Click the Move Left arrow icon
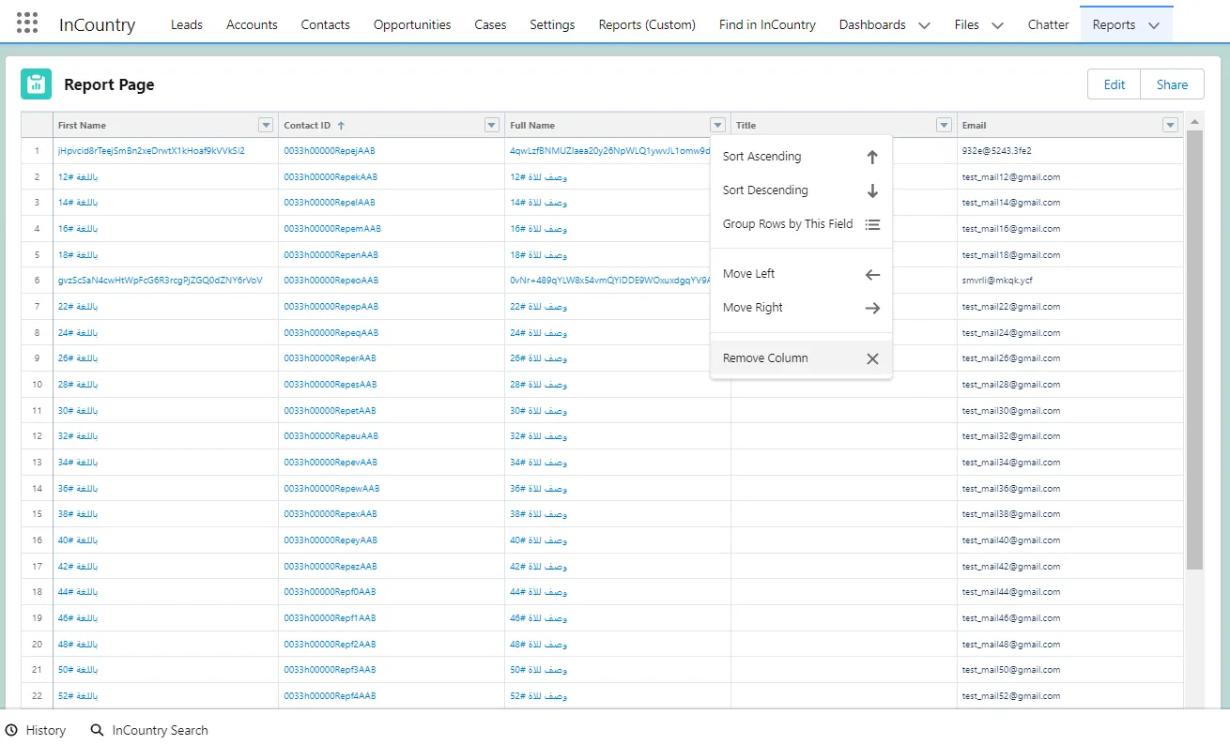The image size is (1230, 745). point(871,275)
